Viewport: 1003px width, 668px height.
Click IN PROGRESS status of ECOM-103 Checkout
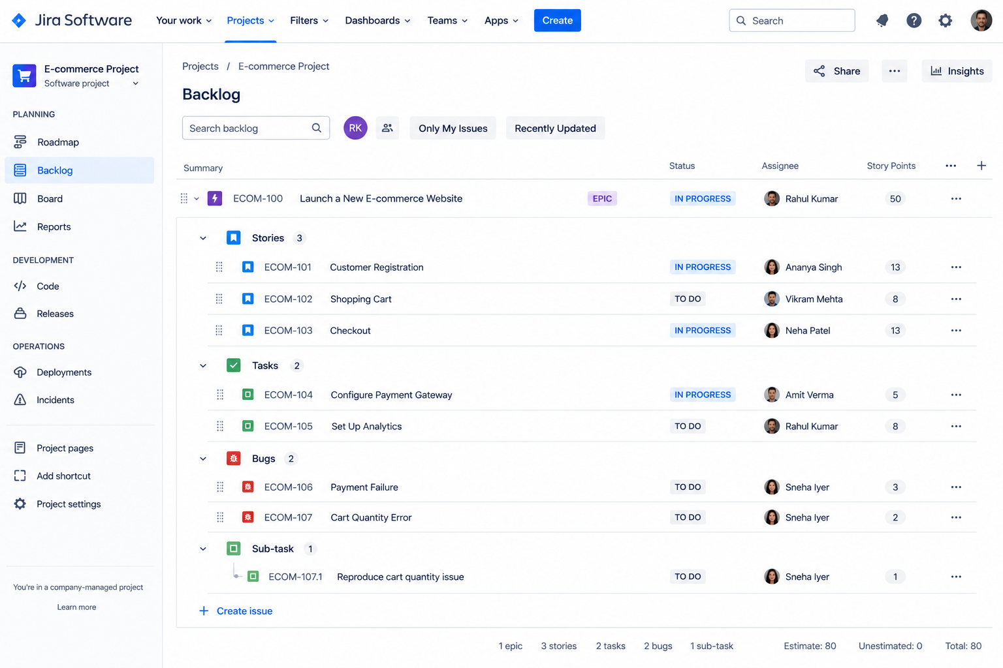[703, 330]
